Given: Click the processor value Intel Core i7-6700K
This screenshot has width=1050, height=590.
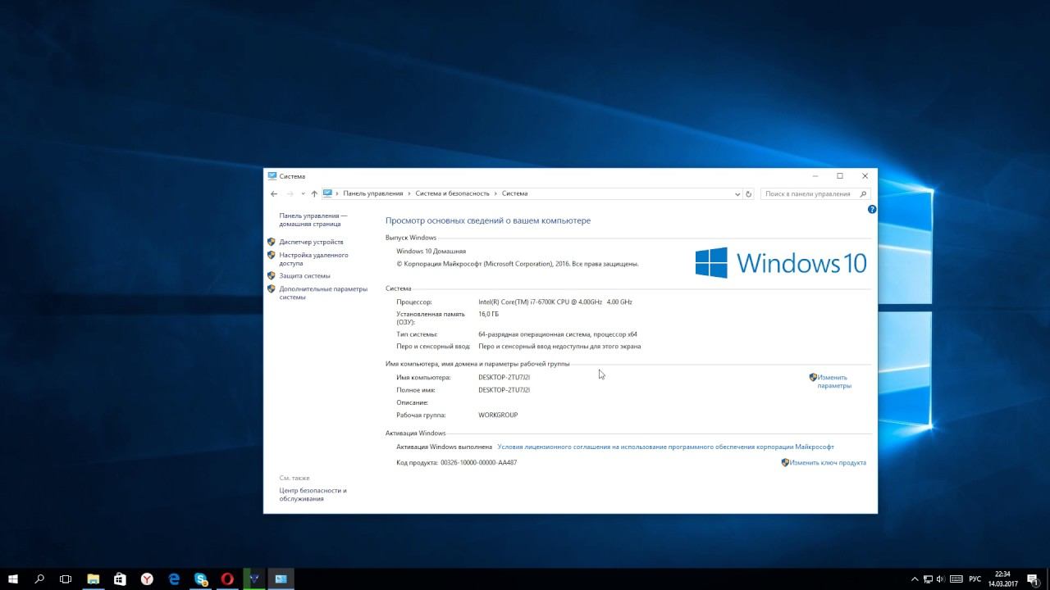Looking at the screenshot, I should coord(555,302).
